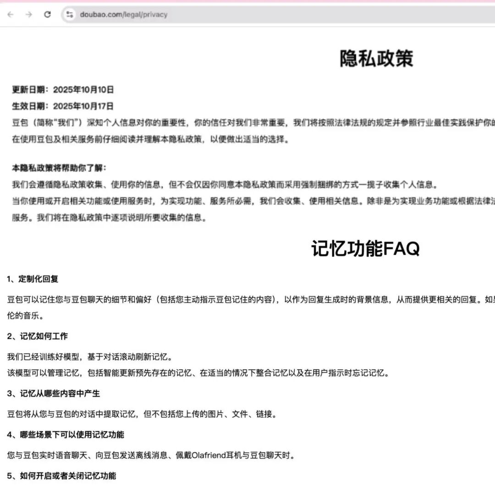495x490 pixels.
Task: Click the forward navigation arrow
Action: (28, 14)
